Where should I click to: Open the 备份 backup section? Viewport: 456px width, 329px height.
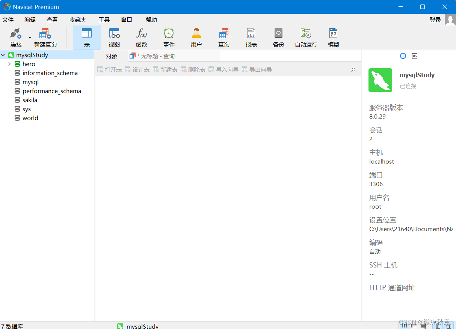(279, 38)
